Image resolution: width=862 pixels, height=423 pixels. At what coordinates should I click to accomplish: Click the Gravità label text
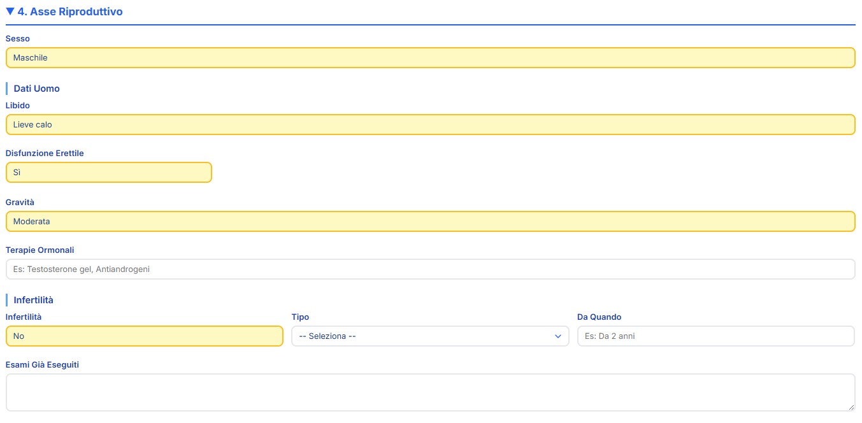[20, 202]
